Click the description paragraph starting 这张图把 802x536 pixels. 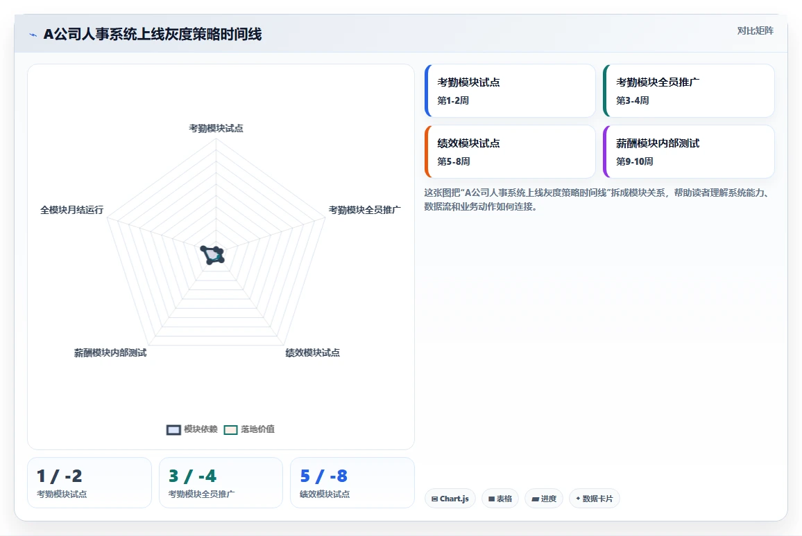click(x=597, y=199)
